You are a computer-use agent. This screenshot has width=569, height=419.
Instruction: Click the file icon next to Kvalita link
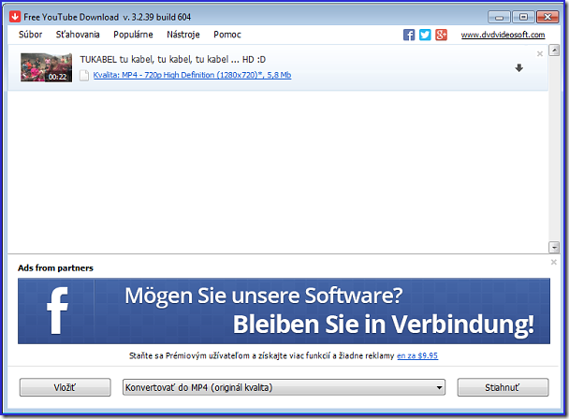click(84, 75)
